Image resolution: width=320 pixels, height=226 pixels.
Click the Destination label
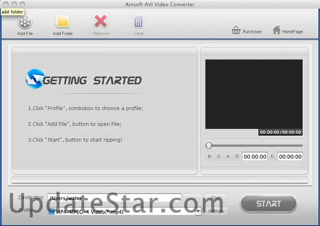32,197
